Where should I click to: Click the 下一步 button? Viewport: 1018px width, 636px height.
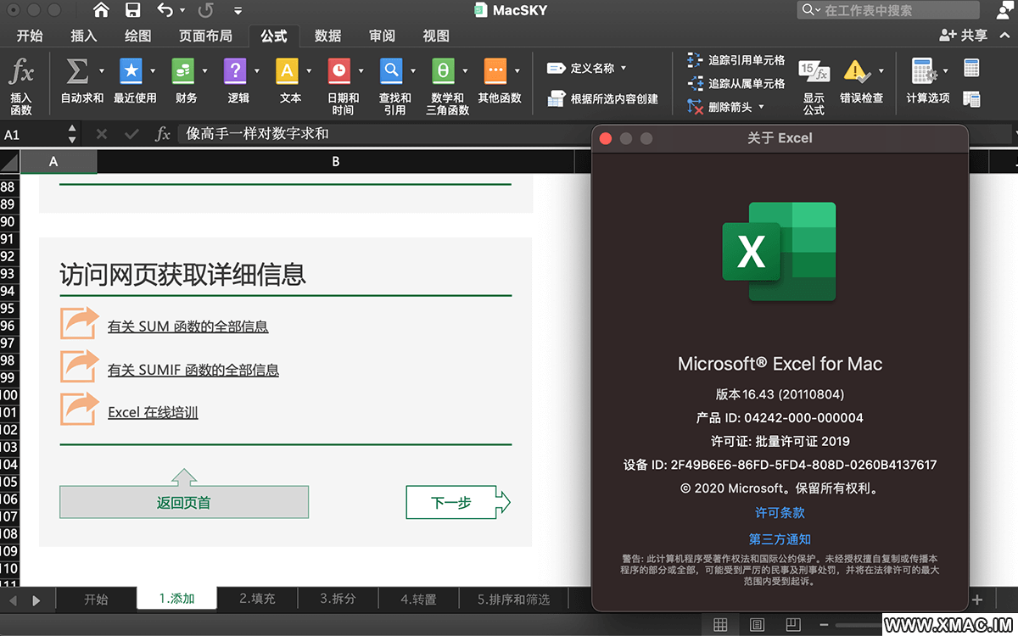(458, 502)
